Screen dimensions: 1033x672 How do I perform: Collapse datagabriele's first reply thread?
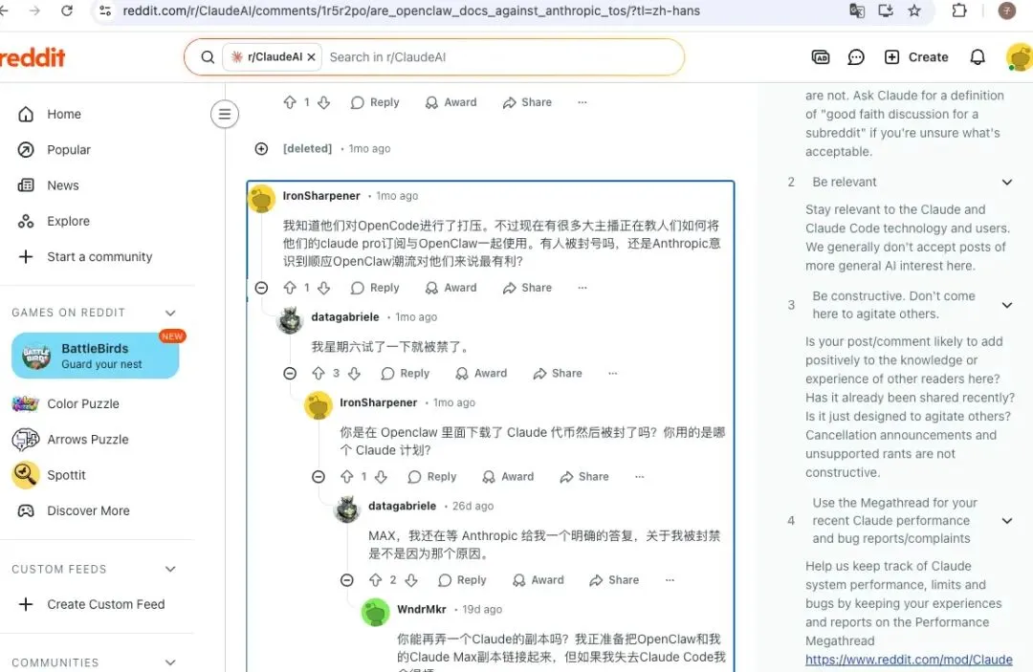(x=290, y=373)
